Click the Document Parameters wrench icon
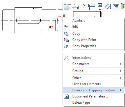This screenshot has height=107, width=125. pyautogui.click(x=66, y=96)
